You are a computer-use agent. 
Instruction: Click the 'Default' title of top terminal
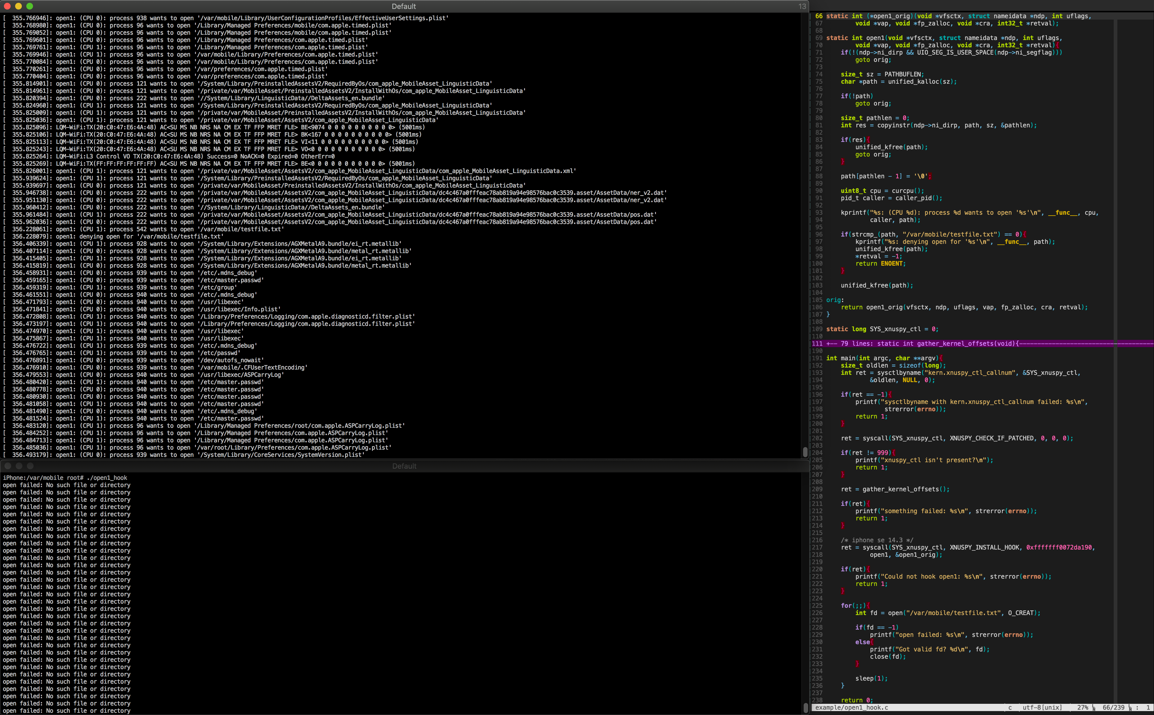coord(404,6)
